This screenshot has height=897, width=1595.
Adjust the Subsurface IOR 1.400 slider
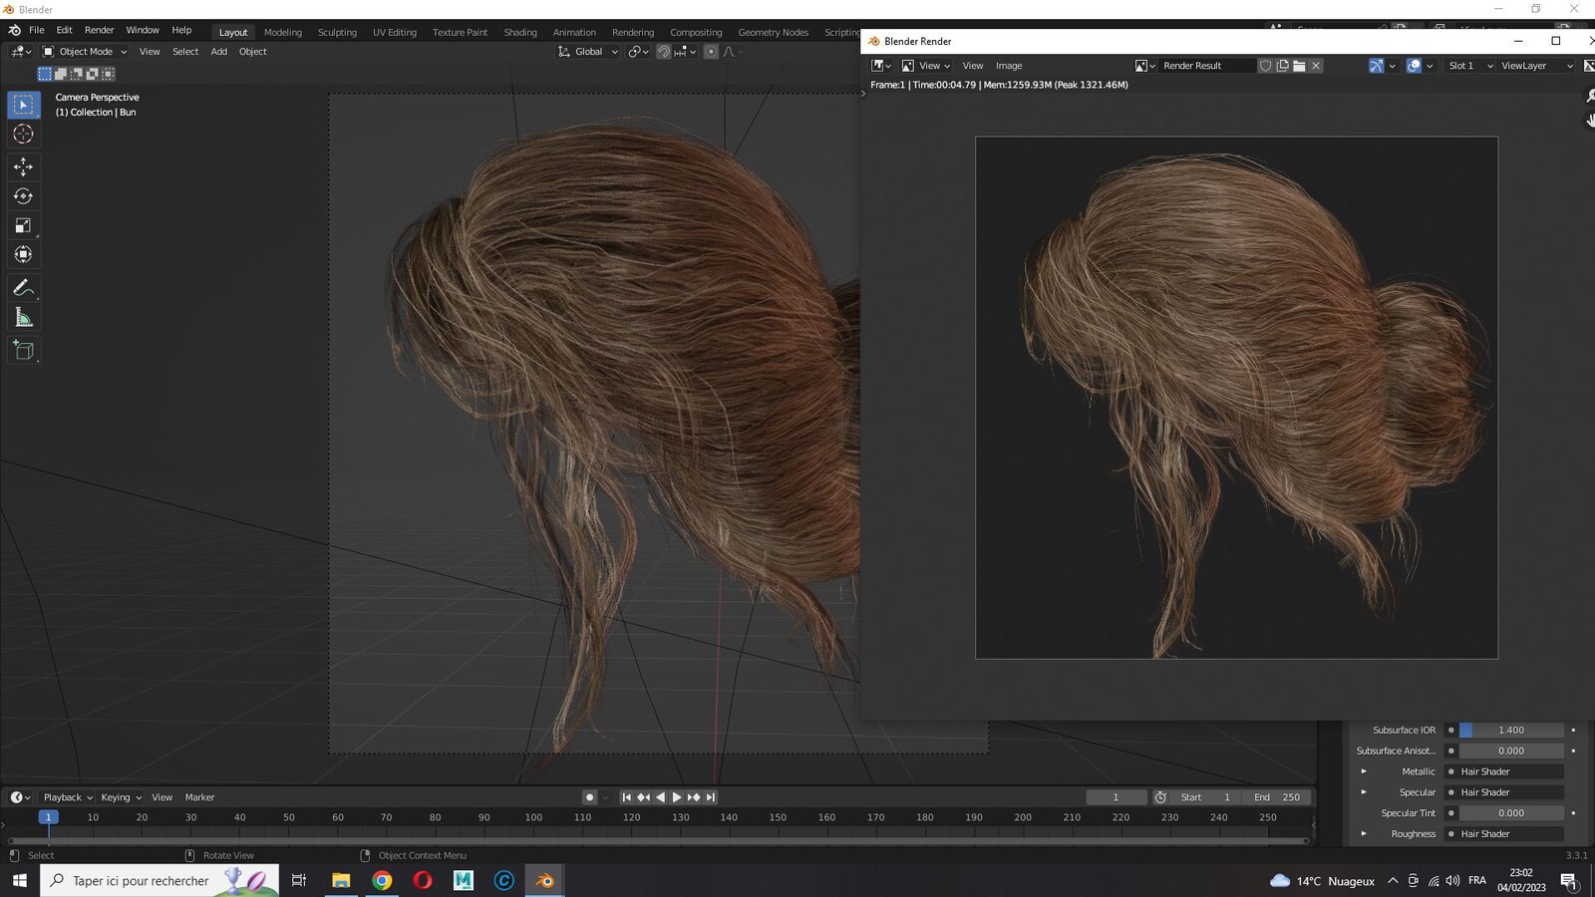tap(1511, 731)
